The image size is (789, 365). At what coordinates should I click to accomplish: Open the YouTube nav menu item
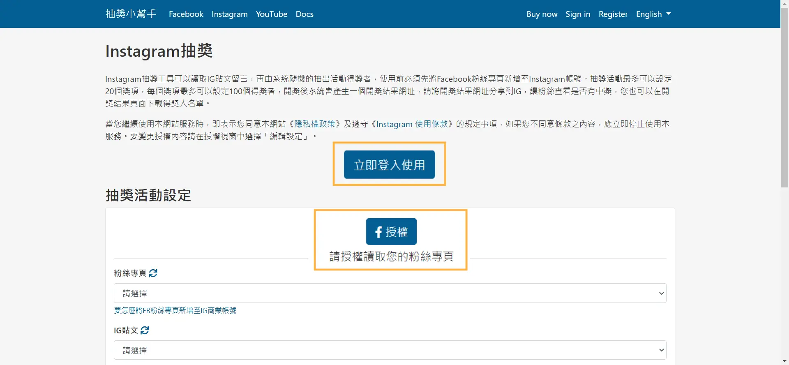click(272, 14)
